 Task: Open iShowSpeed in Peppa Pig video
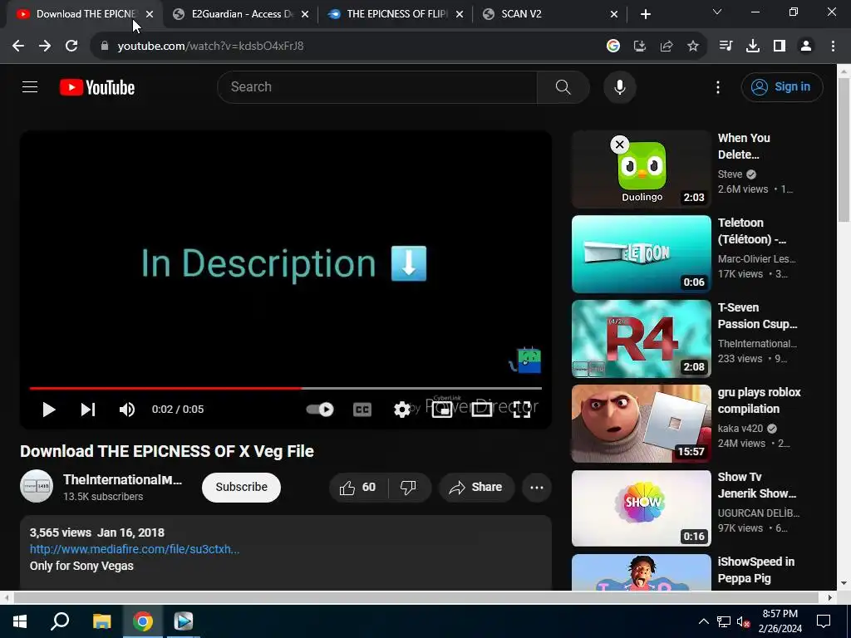click(x=641, y=572)
